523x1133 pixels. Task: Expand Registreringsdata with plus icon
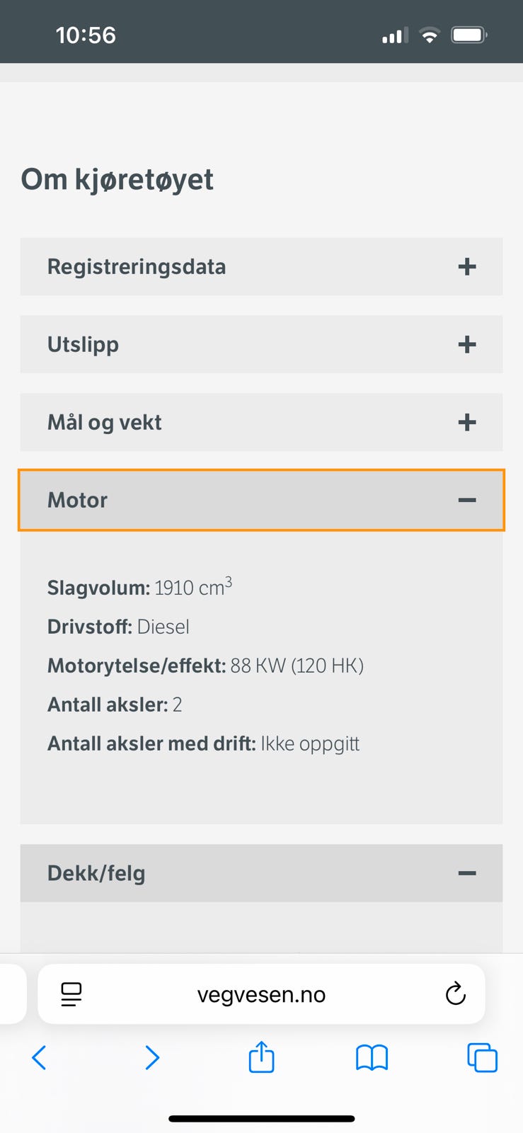pyautogui.click(x=466, y=267)
